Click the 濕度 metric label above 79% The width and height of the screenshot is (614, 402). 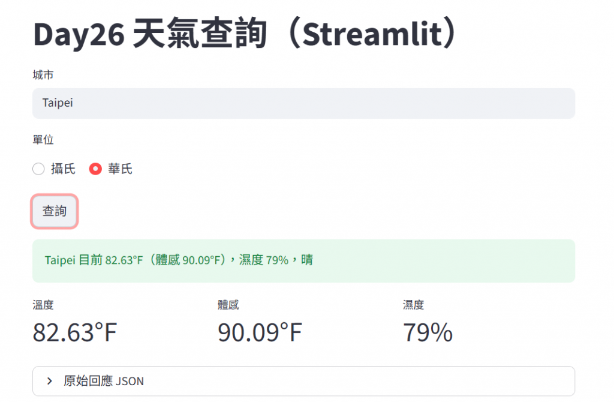coord(414,305)
